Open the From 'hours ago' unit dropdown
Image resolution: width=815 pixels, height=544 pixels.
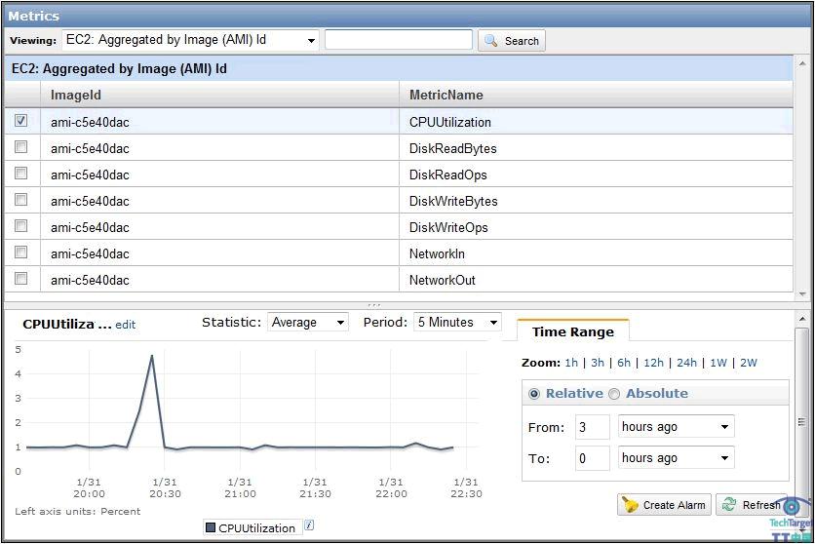pos(676,427)
